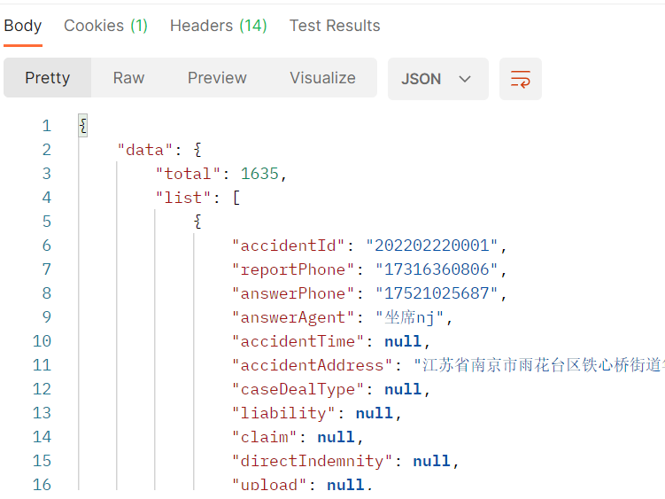
Task: Click the "data" key on line 2
Action: [x=144, y=150]
